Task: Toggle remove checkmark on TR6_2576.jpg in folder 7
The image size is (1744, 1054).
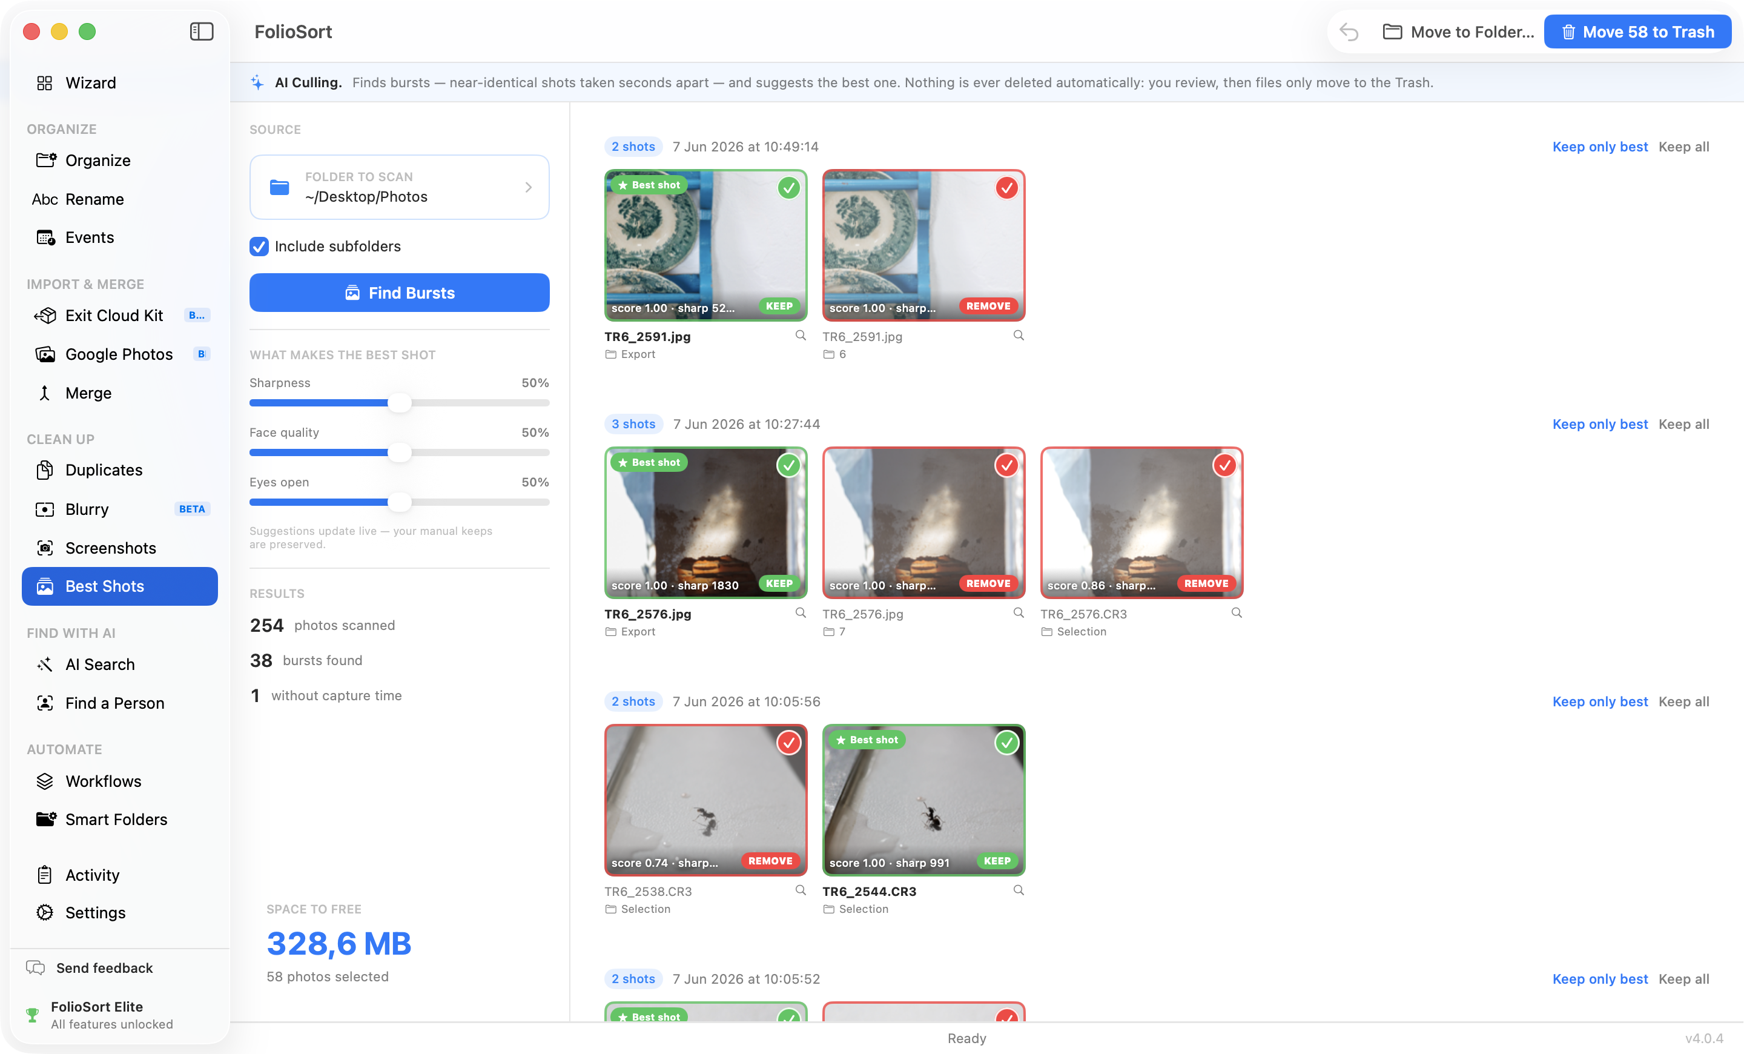Action: (1006, 465)
